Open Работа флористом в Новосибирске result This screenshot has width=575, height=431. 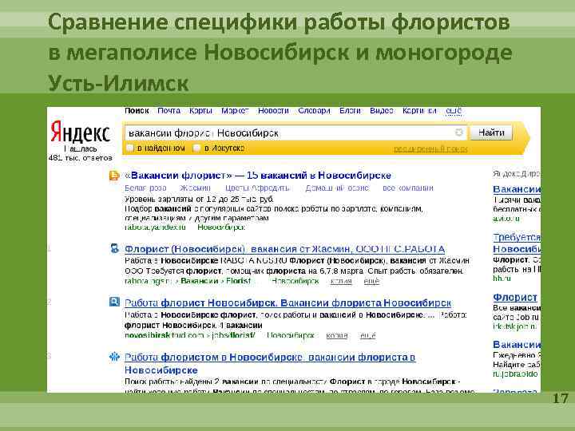tap(270, 363)
